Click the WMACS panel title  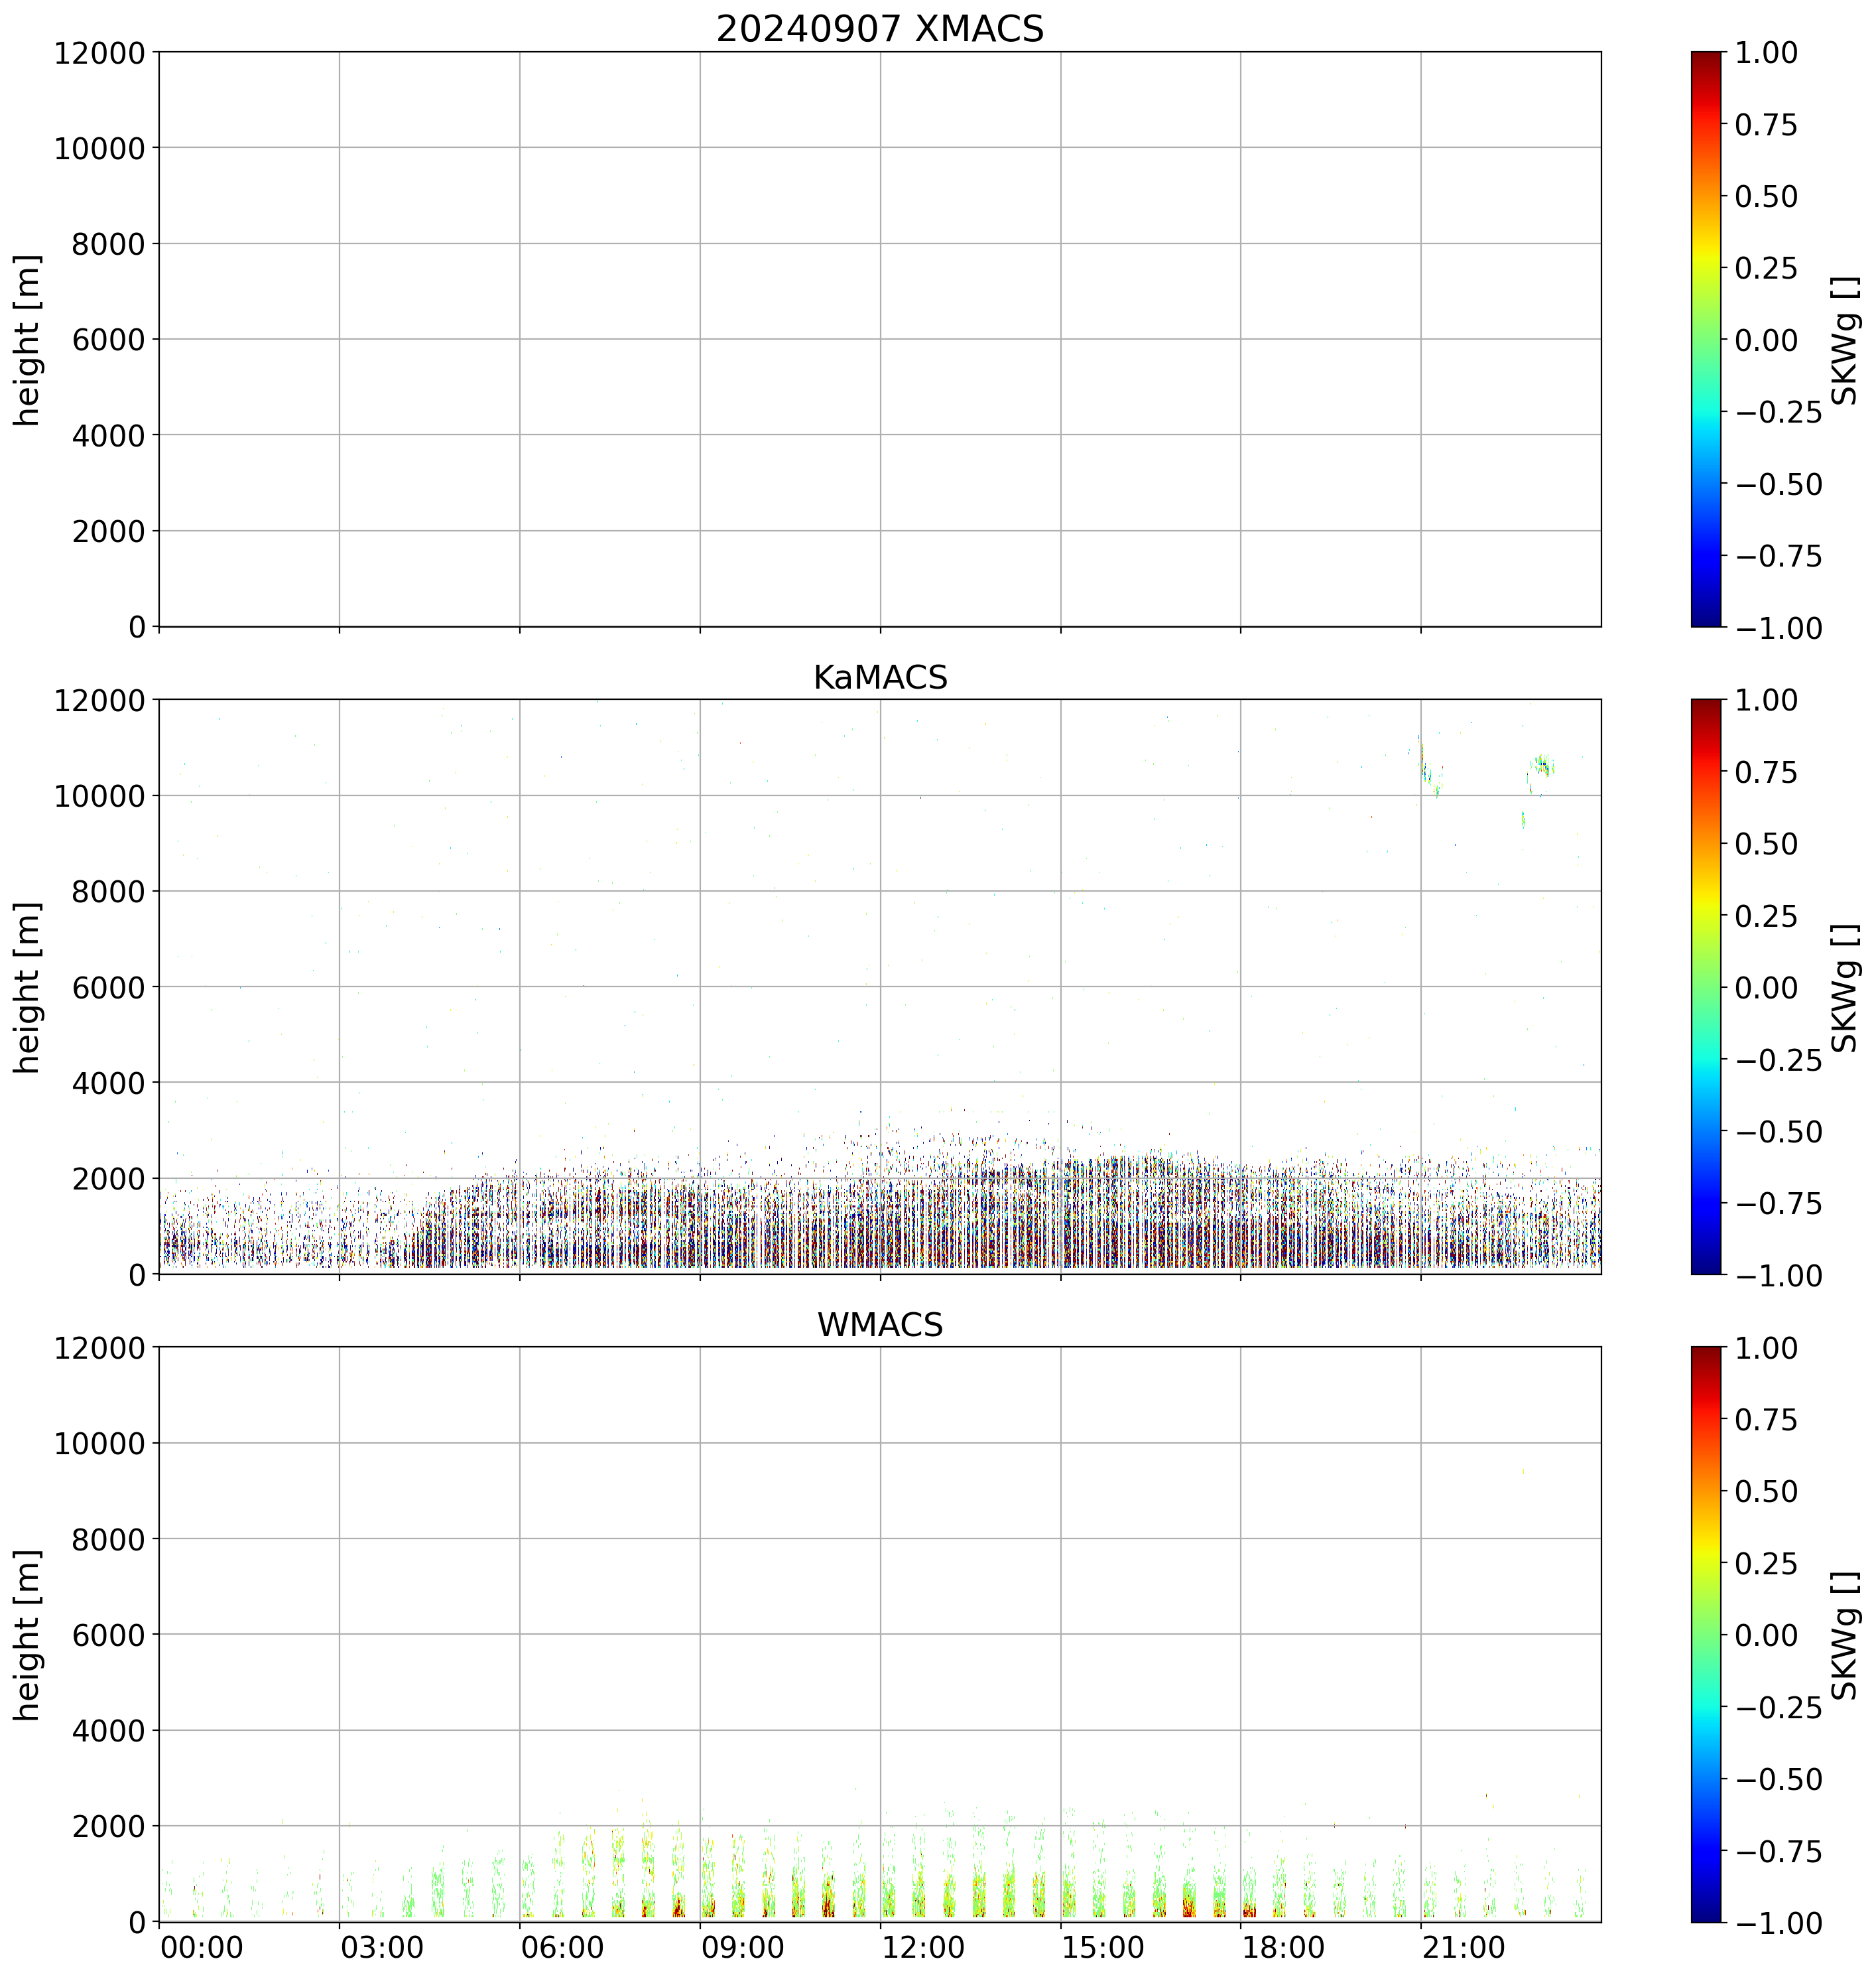tap(879, 1325)
